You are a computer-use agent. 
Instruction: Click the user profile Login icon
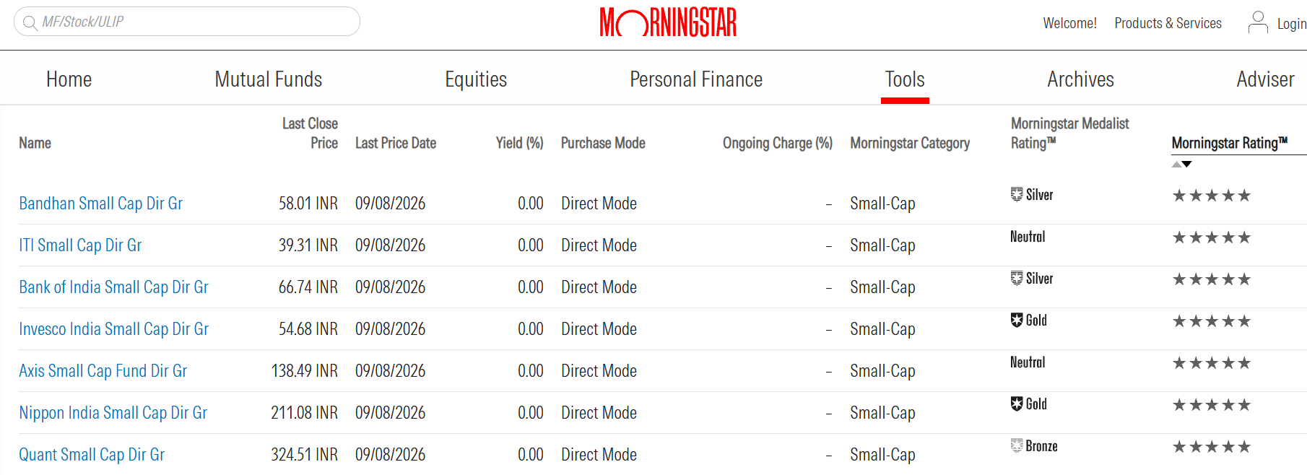[1258, 22]
